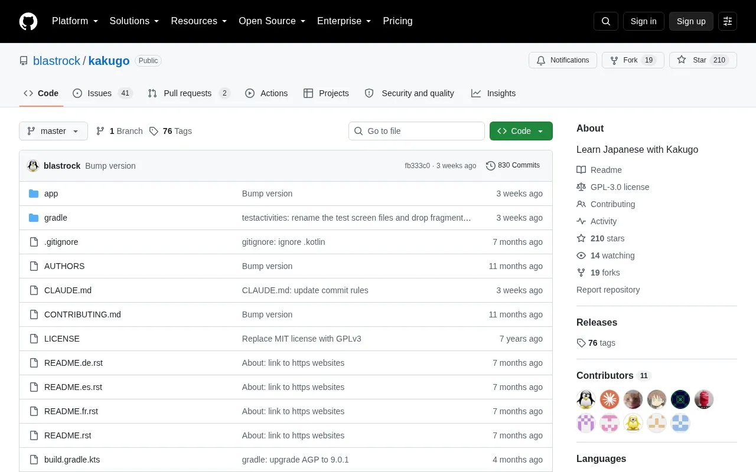756x472 pixels.
Task: Click the orange starburst contributor avatar
Action: click(x=610, y=399)
